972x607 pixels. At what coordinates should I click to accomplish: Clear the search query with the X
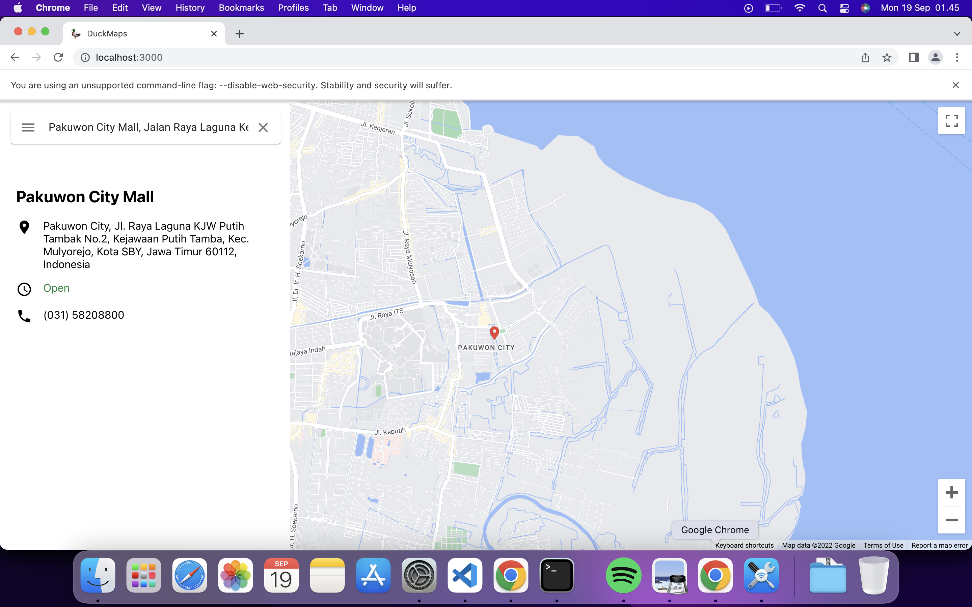coord(264,127)
